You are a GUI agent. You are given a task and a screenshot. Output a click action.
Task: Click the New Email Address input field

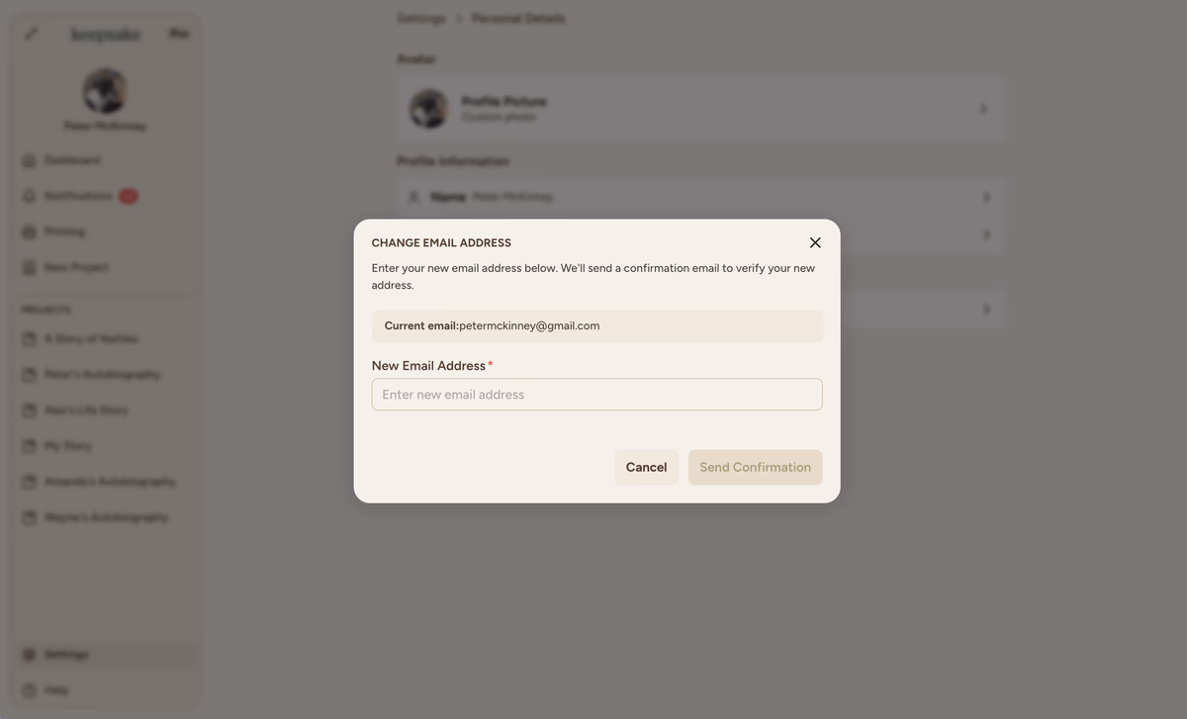pyautogui.click(x=596, y=395)
